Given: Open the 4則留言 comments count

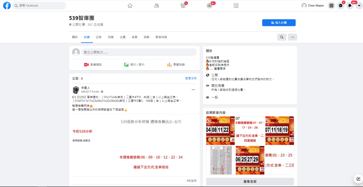Looking at the screenshot, I should 191,181.
